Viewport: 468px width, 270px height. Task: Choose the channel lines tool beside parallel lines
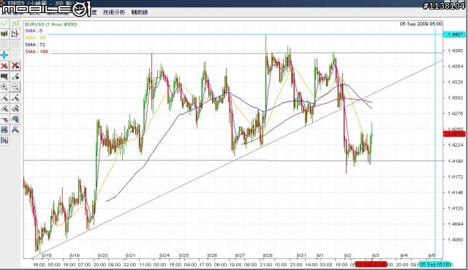tap(15, 108)
